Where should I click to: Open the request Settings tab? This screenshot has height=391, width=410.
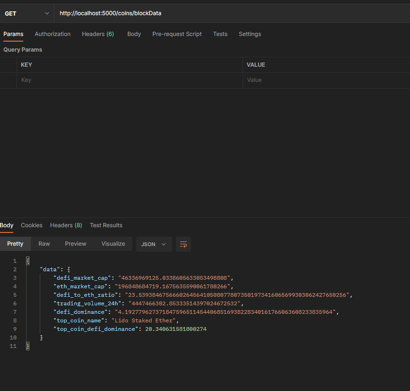tap(249, 34)
